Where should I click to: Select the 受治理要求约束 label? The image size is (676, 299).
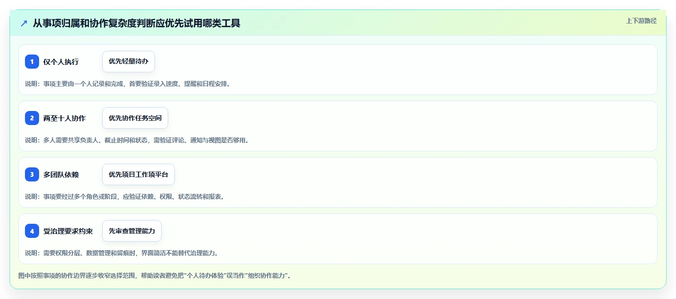pos(68,231)
